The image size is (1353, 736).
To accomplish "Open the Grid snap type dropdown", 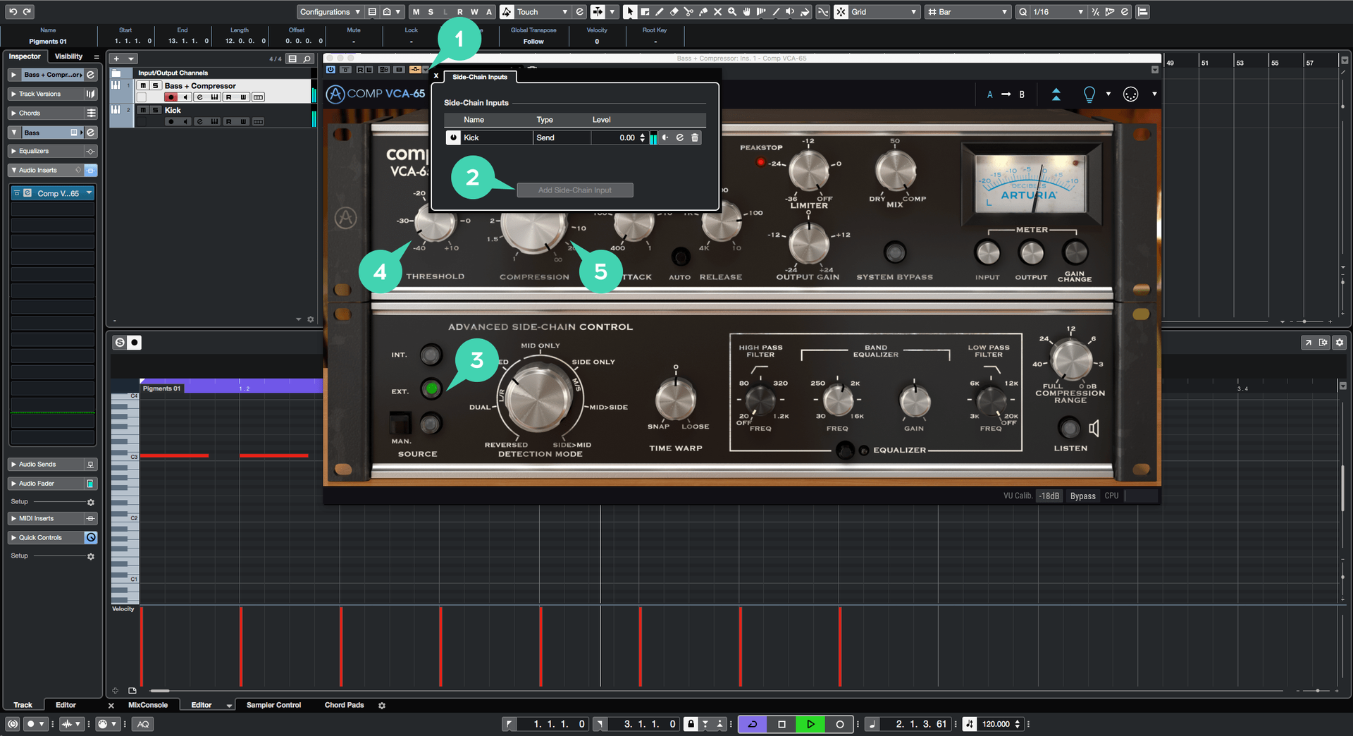I will (884, 12).
